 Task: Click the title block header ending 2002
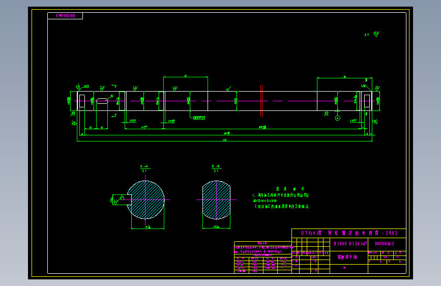click(x=349, y=233)
